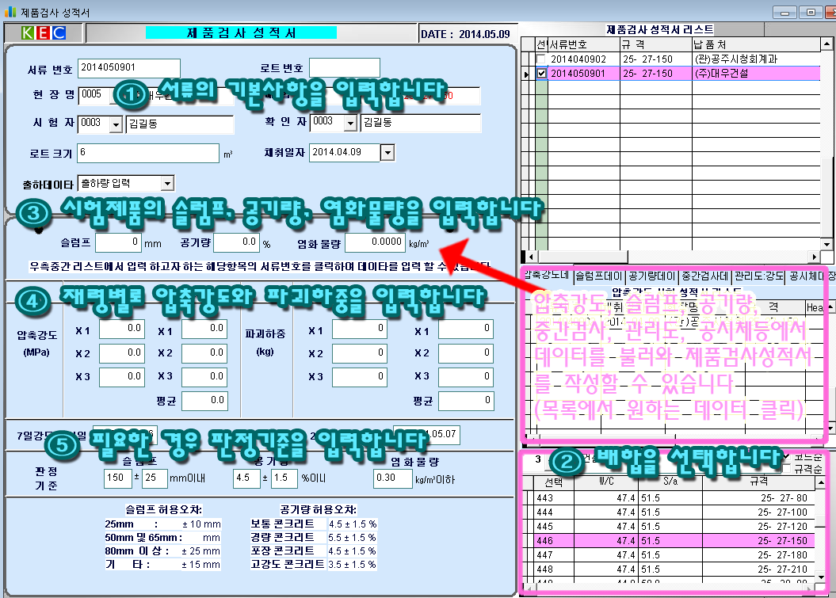
Task: Click the 2014050901 cell in the list
Action: pyautogui.click(x=583, y=74)
